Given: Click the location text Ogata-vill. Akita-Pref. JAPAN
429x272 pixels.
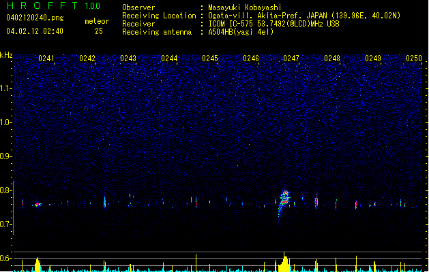Looking at the screenshot, I should coord(267,16).
